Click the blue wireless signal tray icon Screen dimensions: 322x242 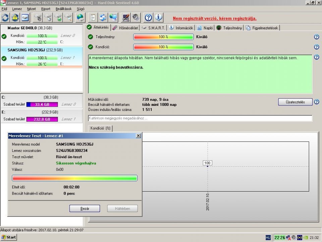click(x=300, y=238)
